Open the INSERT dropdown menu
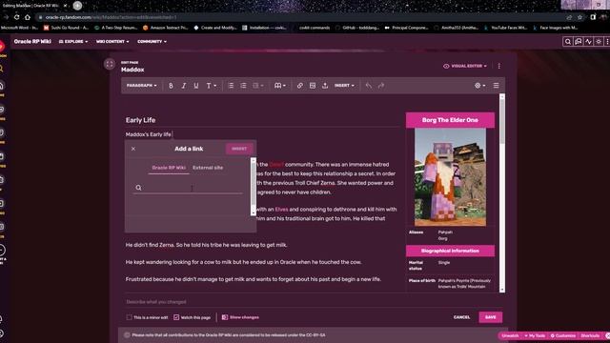This screenshot has height=343, width=610. coord(344,86)
